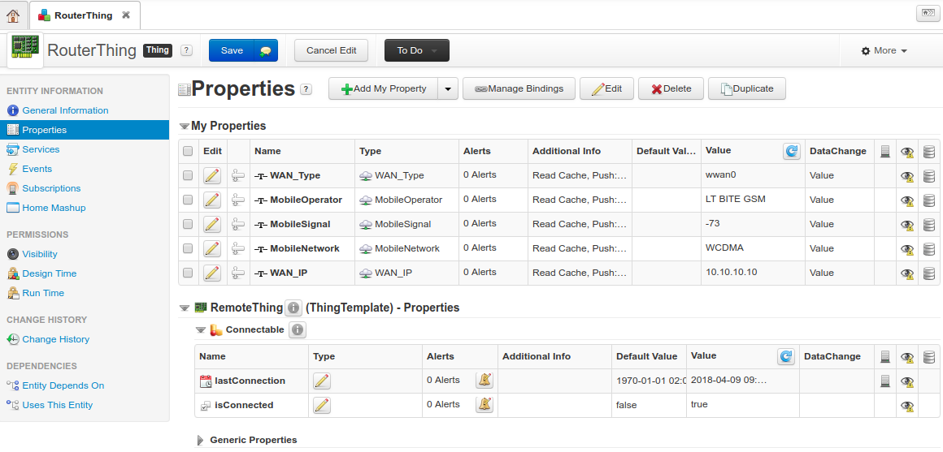This screenshot has height=452, width=943.
Task: Refresh values in My Properties table
Action: (x=791, y=151)
